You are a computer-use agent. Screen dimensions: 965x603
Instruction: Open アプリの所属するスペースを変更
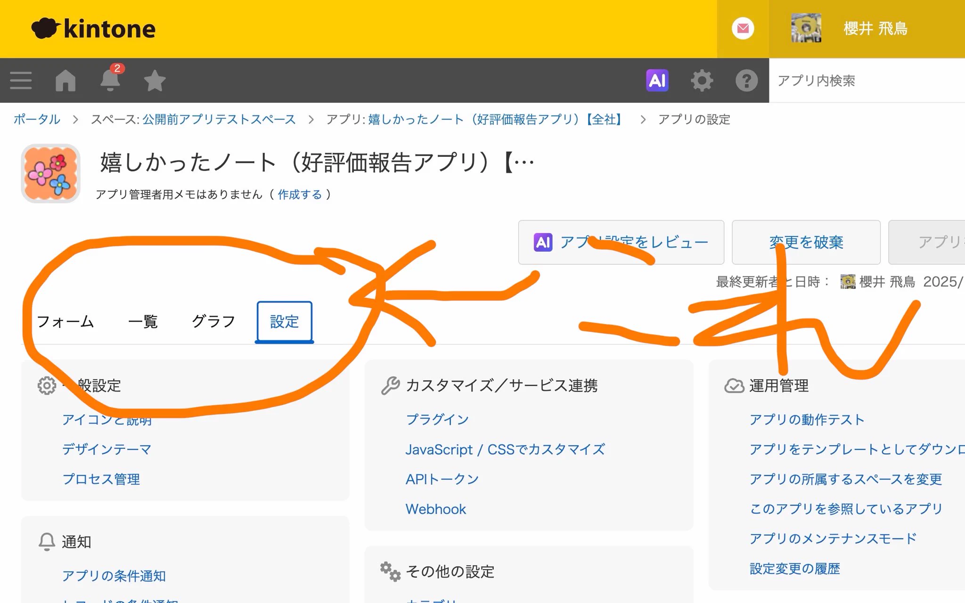tap(846, 479)
